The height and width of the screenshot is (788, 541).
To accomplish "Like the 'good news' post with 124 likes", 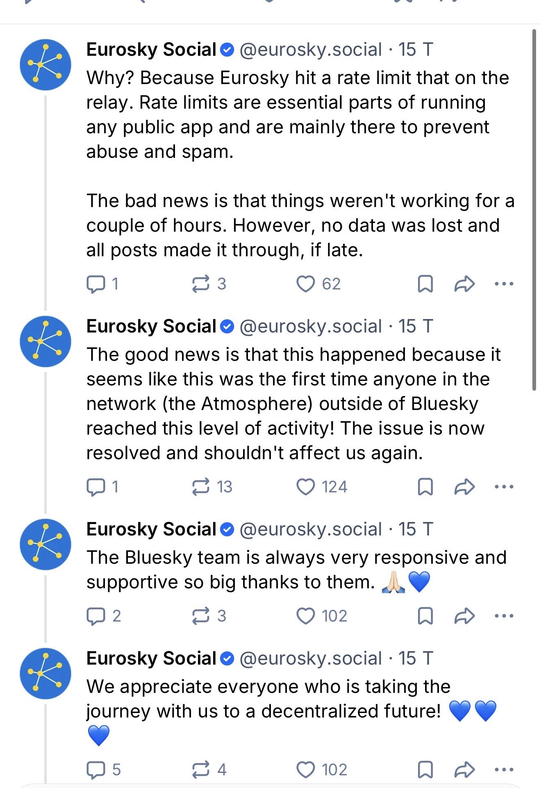I will pyautogui.click(x=305, y=487).
